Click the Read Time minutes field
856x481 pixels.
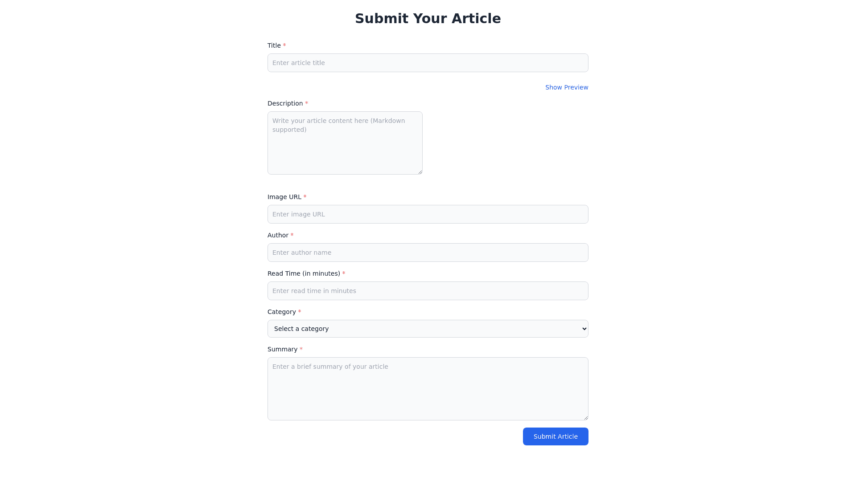[428, 291]
